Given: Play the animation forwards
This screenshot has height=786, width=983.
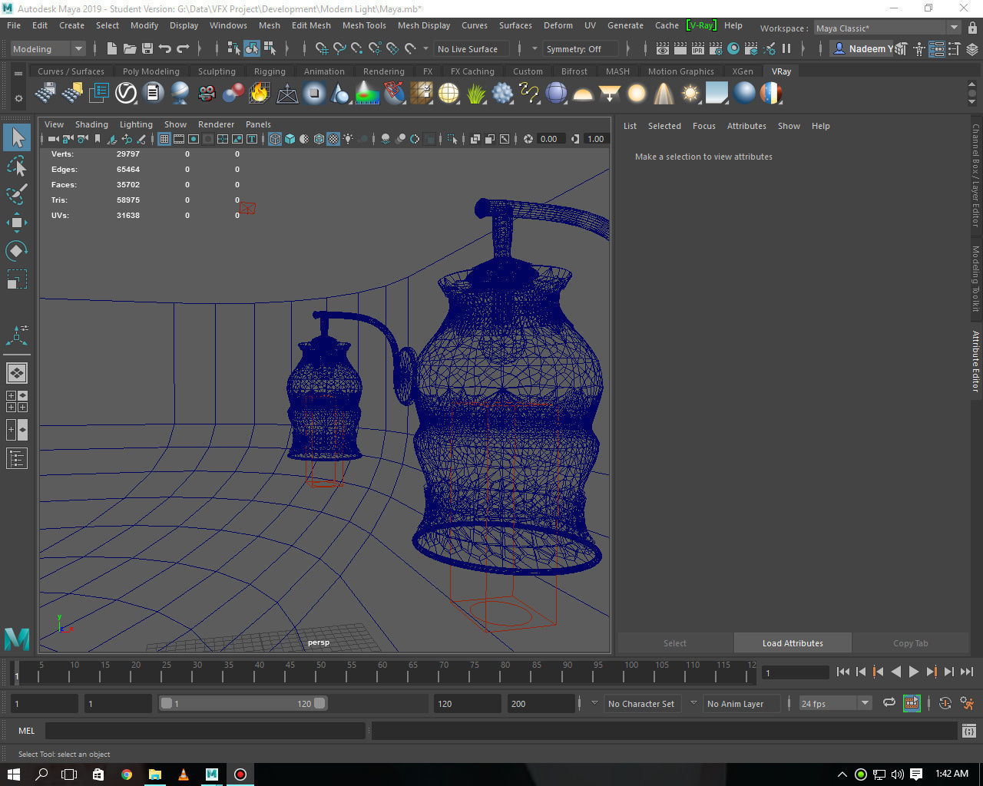Looking at the screenshot, I should point(913,672).
